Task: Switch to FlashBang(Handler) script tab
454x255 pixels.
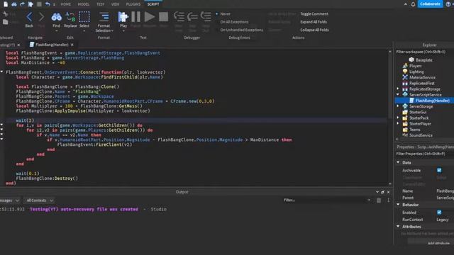Action: point(52,45)
